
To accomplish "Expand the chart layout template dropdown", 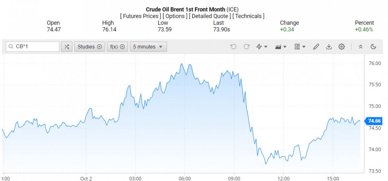I will (300, 47).
